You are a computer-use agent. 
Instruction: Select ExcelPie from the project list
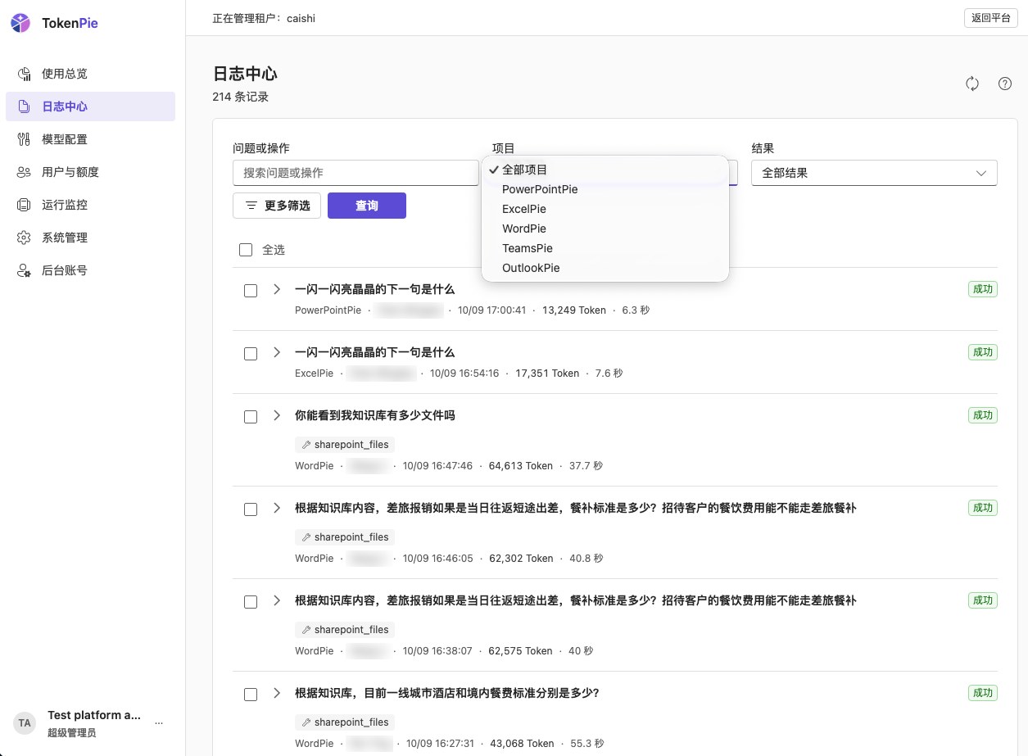pos(605,209)
